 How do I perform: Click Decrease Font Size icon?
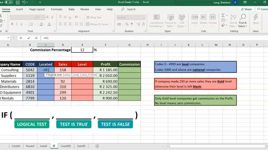pyautogui.click(x=52, y=17)
